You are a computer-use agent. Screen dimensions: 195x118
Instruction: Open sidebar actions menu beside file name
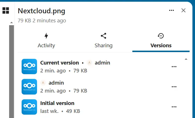pyautogui.click(x=171, y=10)
